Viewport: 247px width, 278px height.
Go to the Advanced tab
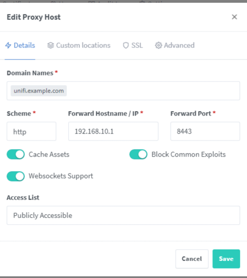(x=175, y=45)
